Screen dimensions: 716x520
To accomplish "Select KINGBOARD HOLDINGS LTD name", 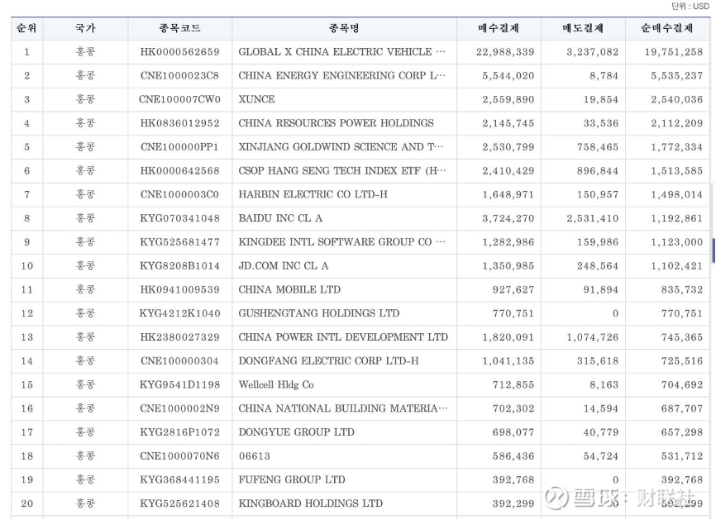I will [311, 503].
